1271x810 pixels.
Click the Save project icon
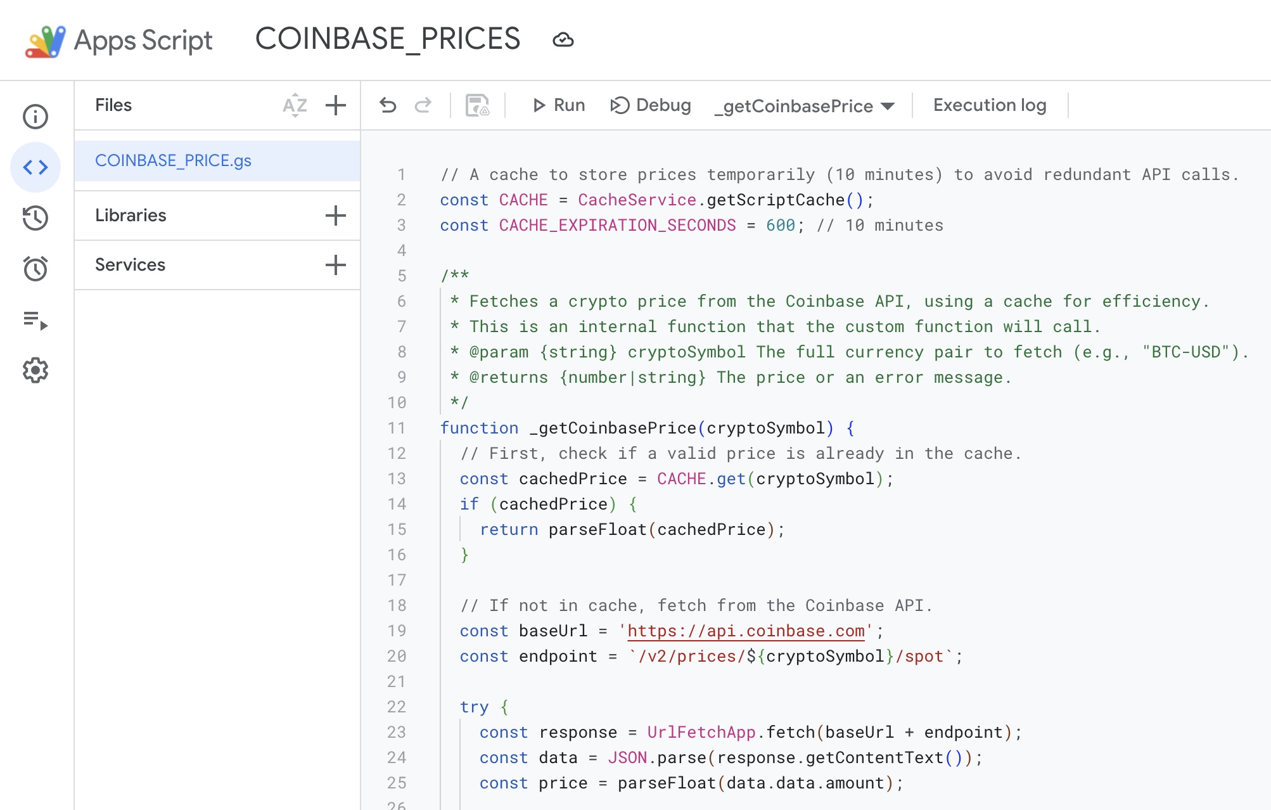coord(478,105)
